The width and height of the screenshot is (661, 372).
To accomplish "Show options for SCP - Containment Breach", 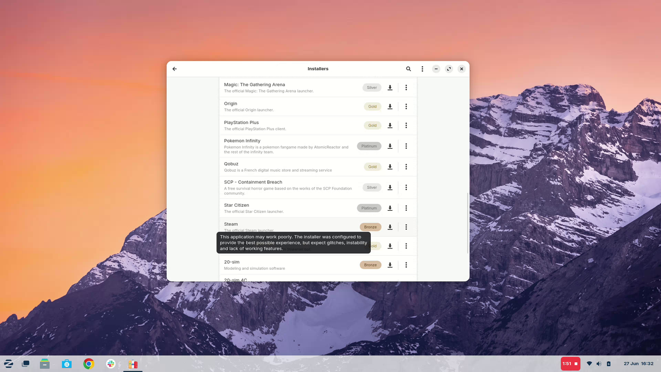I will [x=406, y=188].
